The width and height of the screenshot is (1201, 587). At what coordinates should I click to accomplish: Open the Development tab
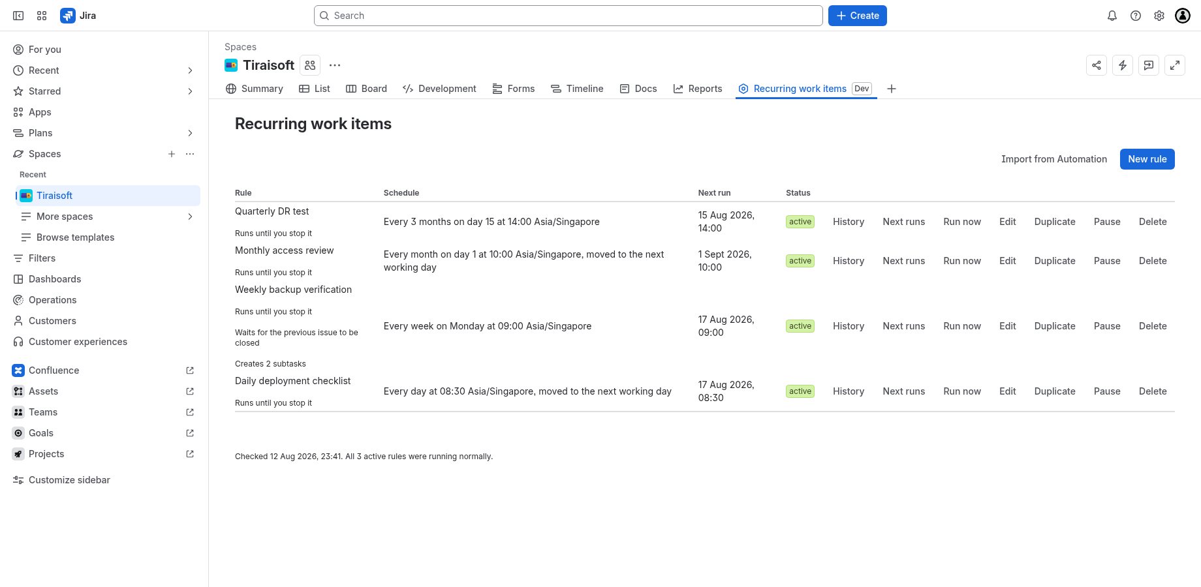pos(439,89)
